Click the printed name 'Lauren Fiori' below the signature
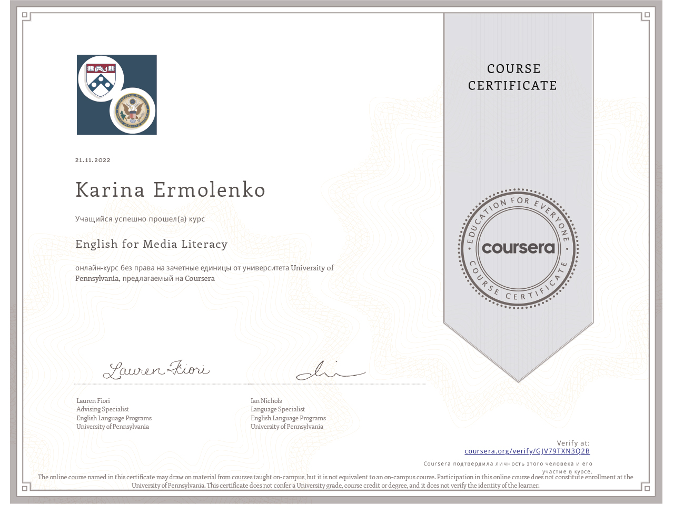The height and width of the screenshot is (505, 674). [x=93, y=401]
